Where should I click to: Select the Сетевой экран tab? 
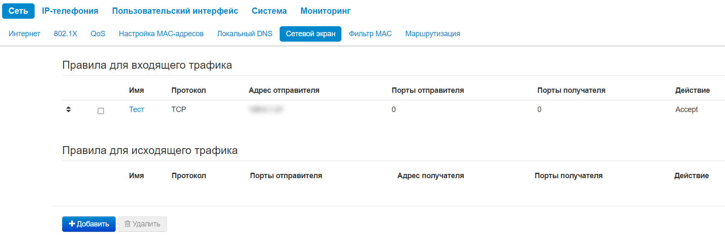[x=311, y=34]
